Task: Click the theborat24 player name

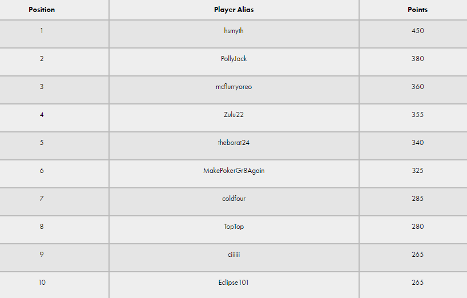Action: [234, 143]
